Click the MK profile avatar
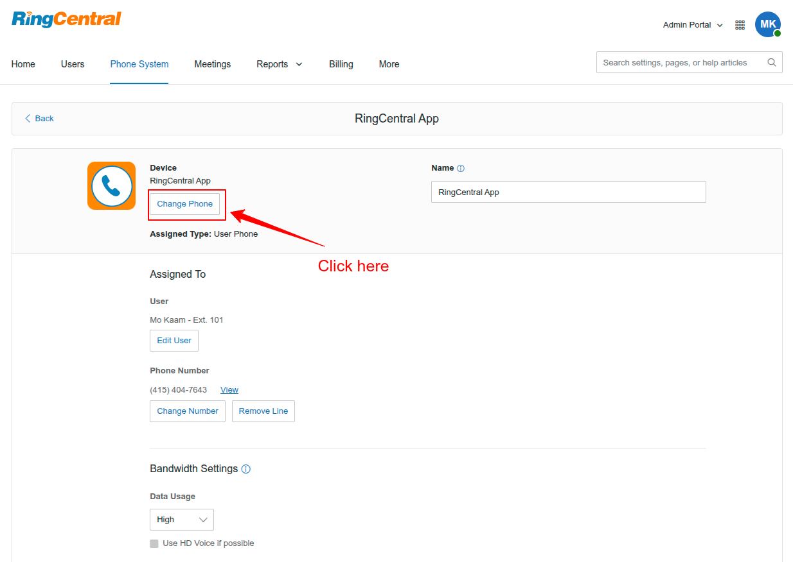The height and width of the screenshot is (562, 793). [x=767, y=24]
